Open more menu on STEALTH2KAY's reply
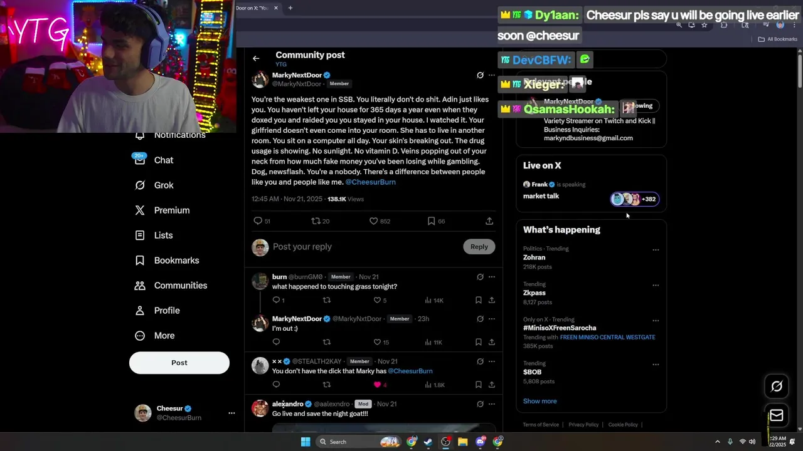Viewport: 803px width, 451px height. tap(492, 361)
